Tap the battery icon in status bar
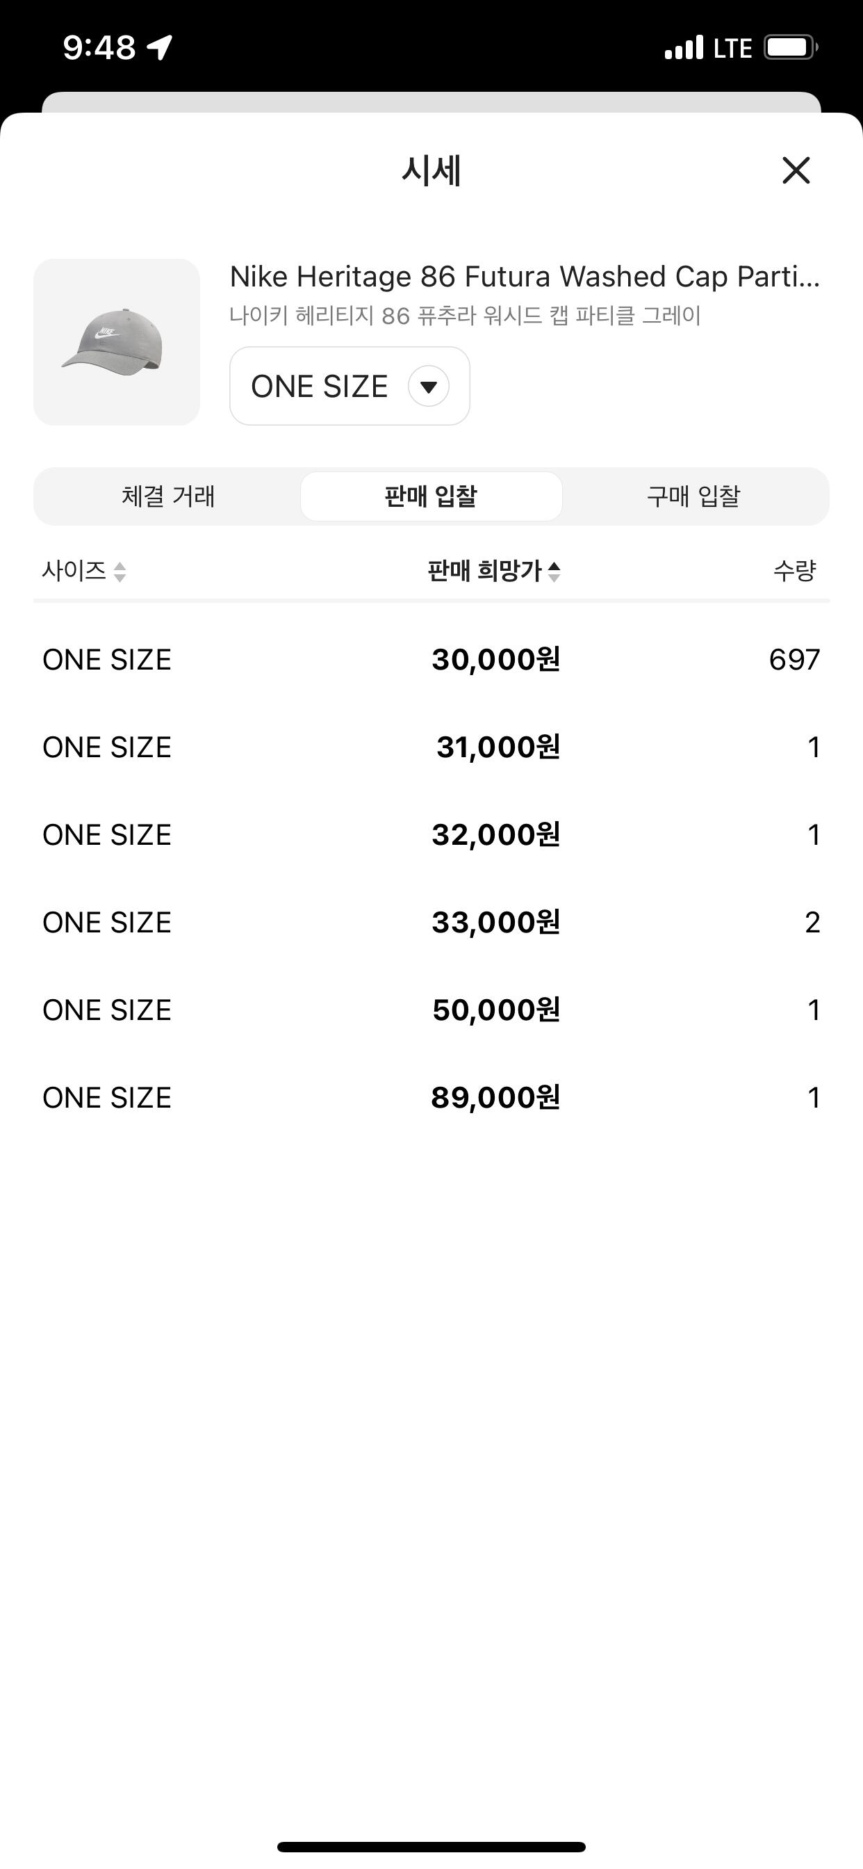Image resolution: width=863 pixels, height=1869 pixels. tap(790, 48)
